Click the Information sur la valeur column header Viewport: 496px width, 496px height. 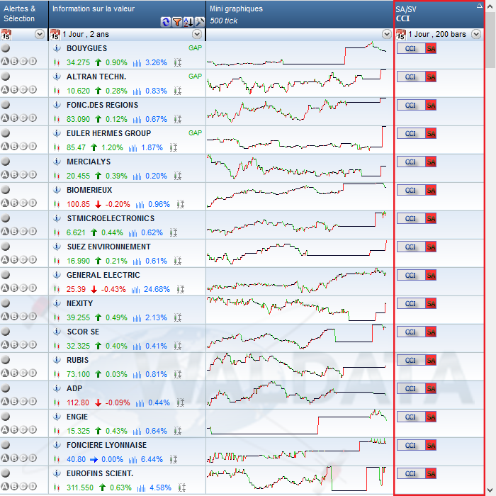pyautogui.click(x=127, y=14)
